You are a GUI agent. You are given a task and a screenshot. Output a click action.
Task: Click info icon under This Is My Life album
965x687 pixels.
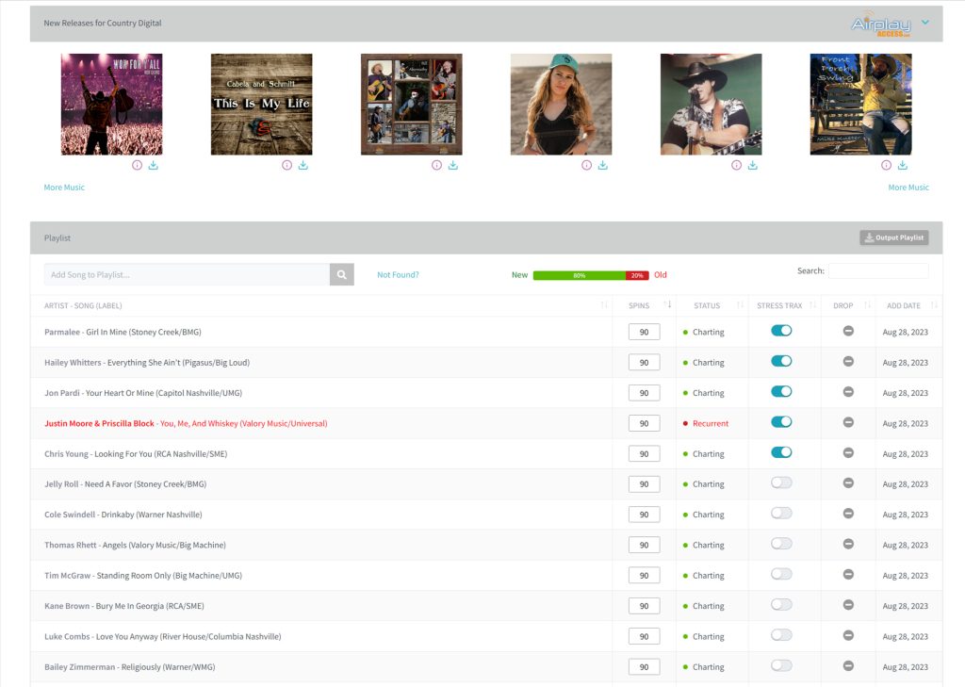[286, 165]
